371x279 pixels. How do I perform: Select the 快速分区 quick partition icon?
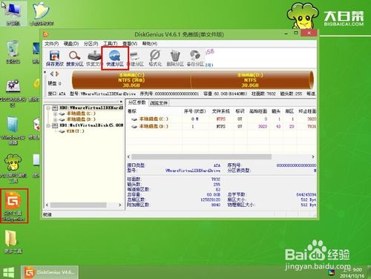point(115,59)
